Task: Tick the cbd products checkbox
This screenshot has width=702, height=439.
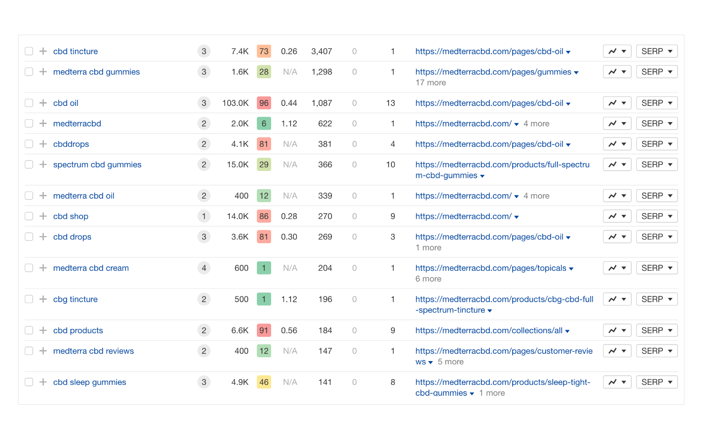Action: tap(29, 330)
